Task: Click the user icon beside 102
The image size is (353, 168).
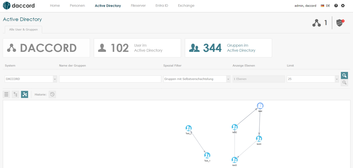Action: point(102,48)
